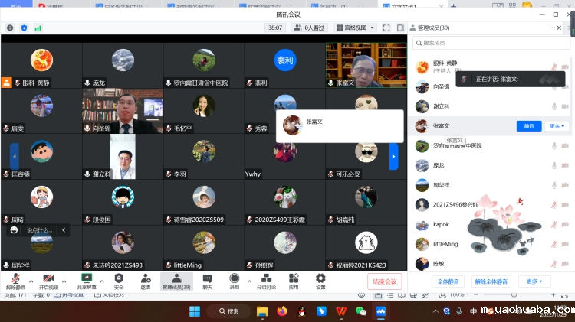Open the Chat icon in bottom toolbar
The width and height of the screenshot is (575, 322).
point(207,281)
